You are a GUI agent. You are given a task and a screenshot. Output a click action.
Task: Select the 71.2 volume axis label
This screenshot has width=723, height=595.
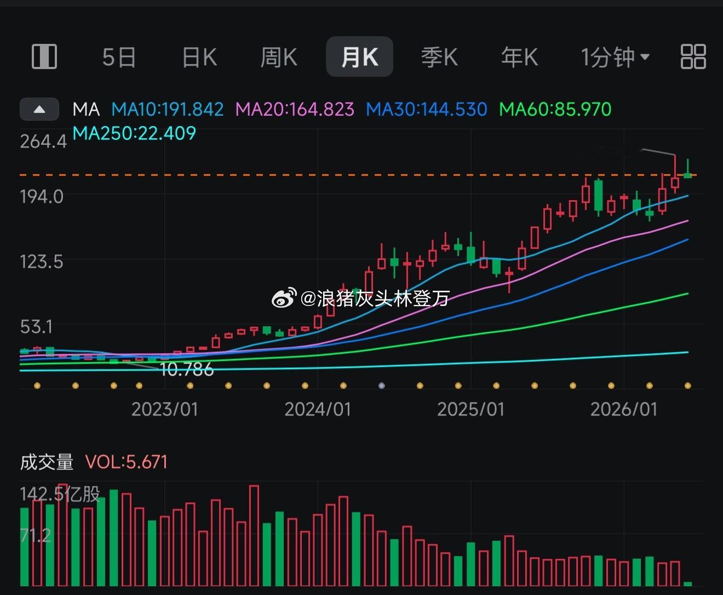coord(36,535)
